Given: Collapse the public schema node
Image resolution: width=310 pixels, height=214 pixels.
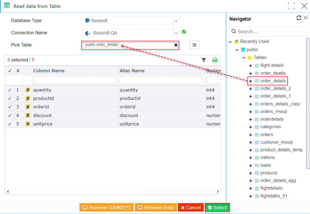Looking at the screenshot, I should 237,50.
